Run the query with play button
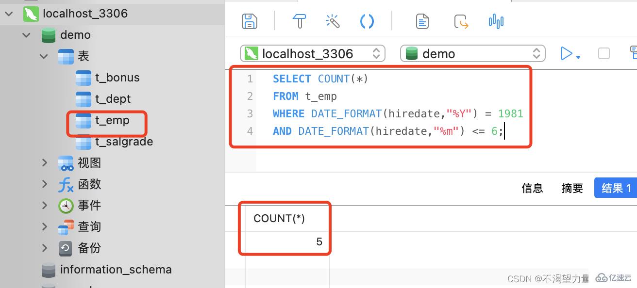637x288 pixels. click(x=566, y=53)
